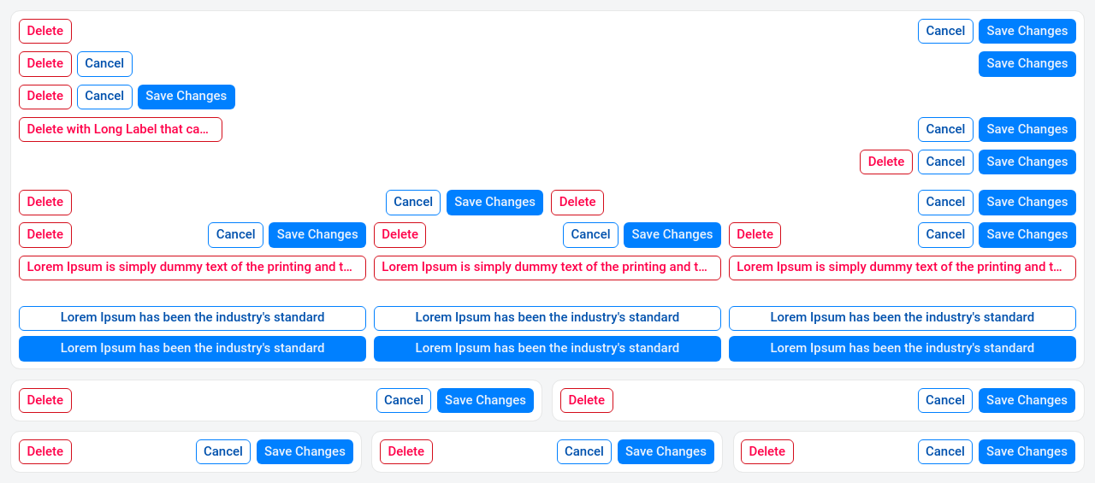
Task: Click the right-aligned Delete button in fifth row
Action: point(885,162)
